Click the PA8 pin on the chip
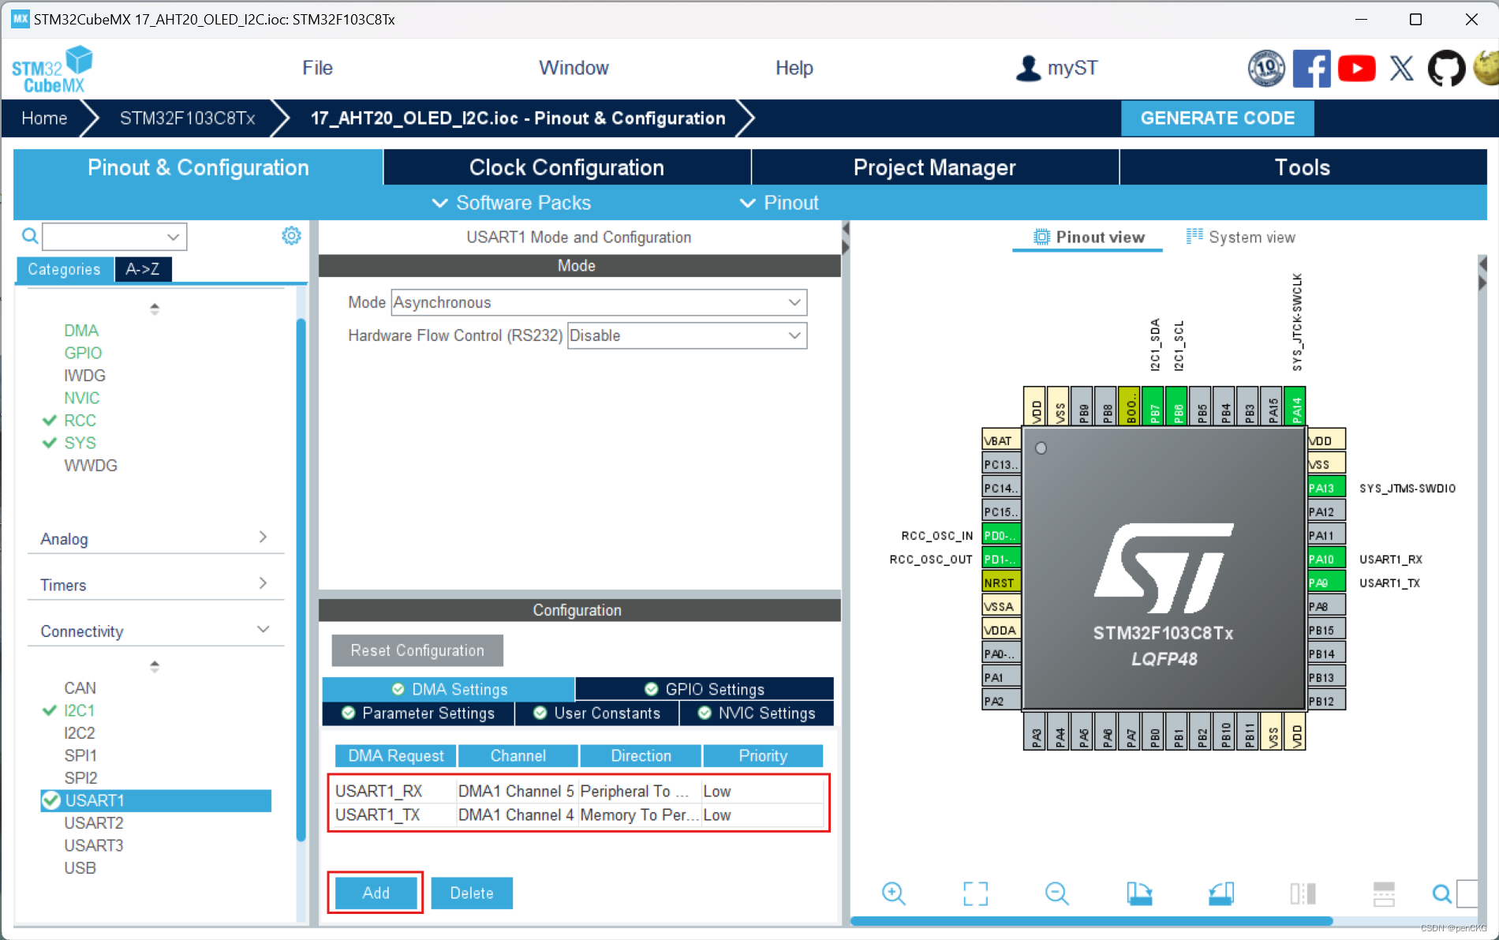 pos(1326,606)
